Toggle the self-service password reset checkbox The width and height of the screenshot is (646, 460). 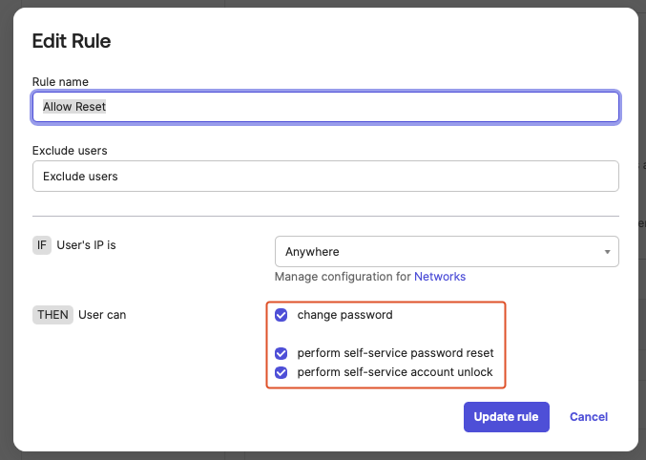281,353
